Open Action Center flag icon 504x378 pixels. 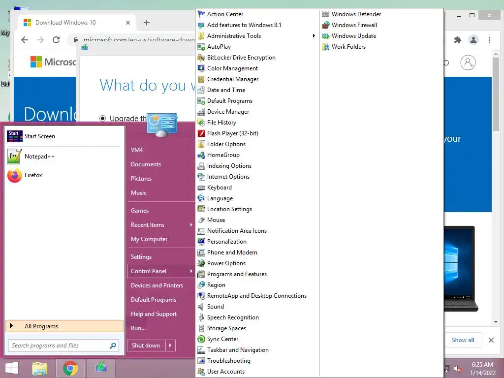coord(201,14)
